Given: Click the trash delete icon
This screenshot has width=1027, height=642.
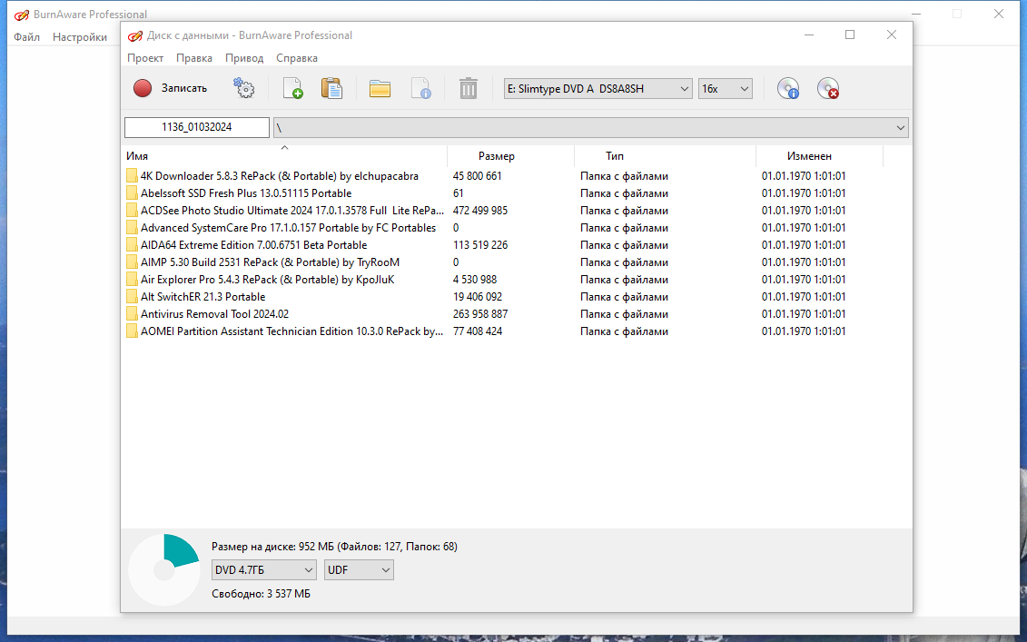Looking at the screenshot, I should [x=469, y=88].
